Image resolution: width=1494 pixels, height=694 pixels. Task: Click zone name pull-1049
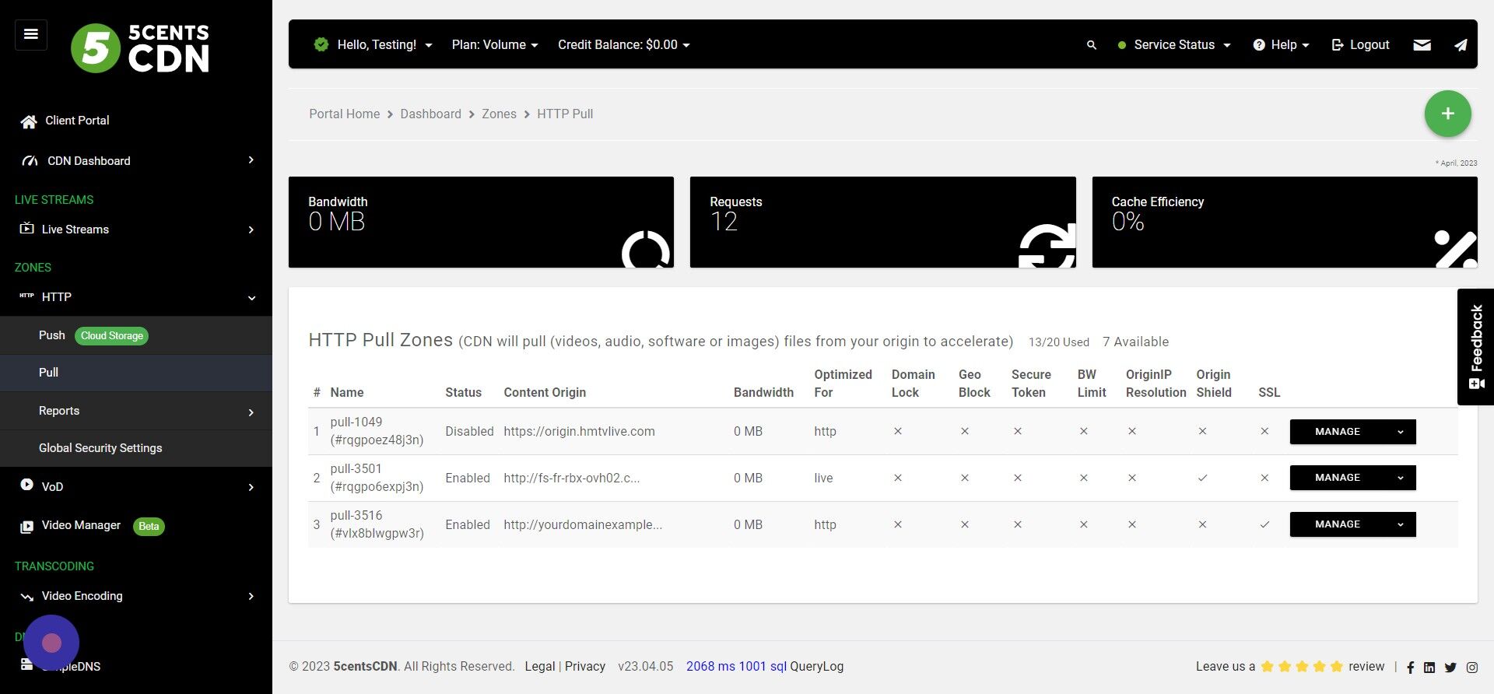click(x=356, y=422)
